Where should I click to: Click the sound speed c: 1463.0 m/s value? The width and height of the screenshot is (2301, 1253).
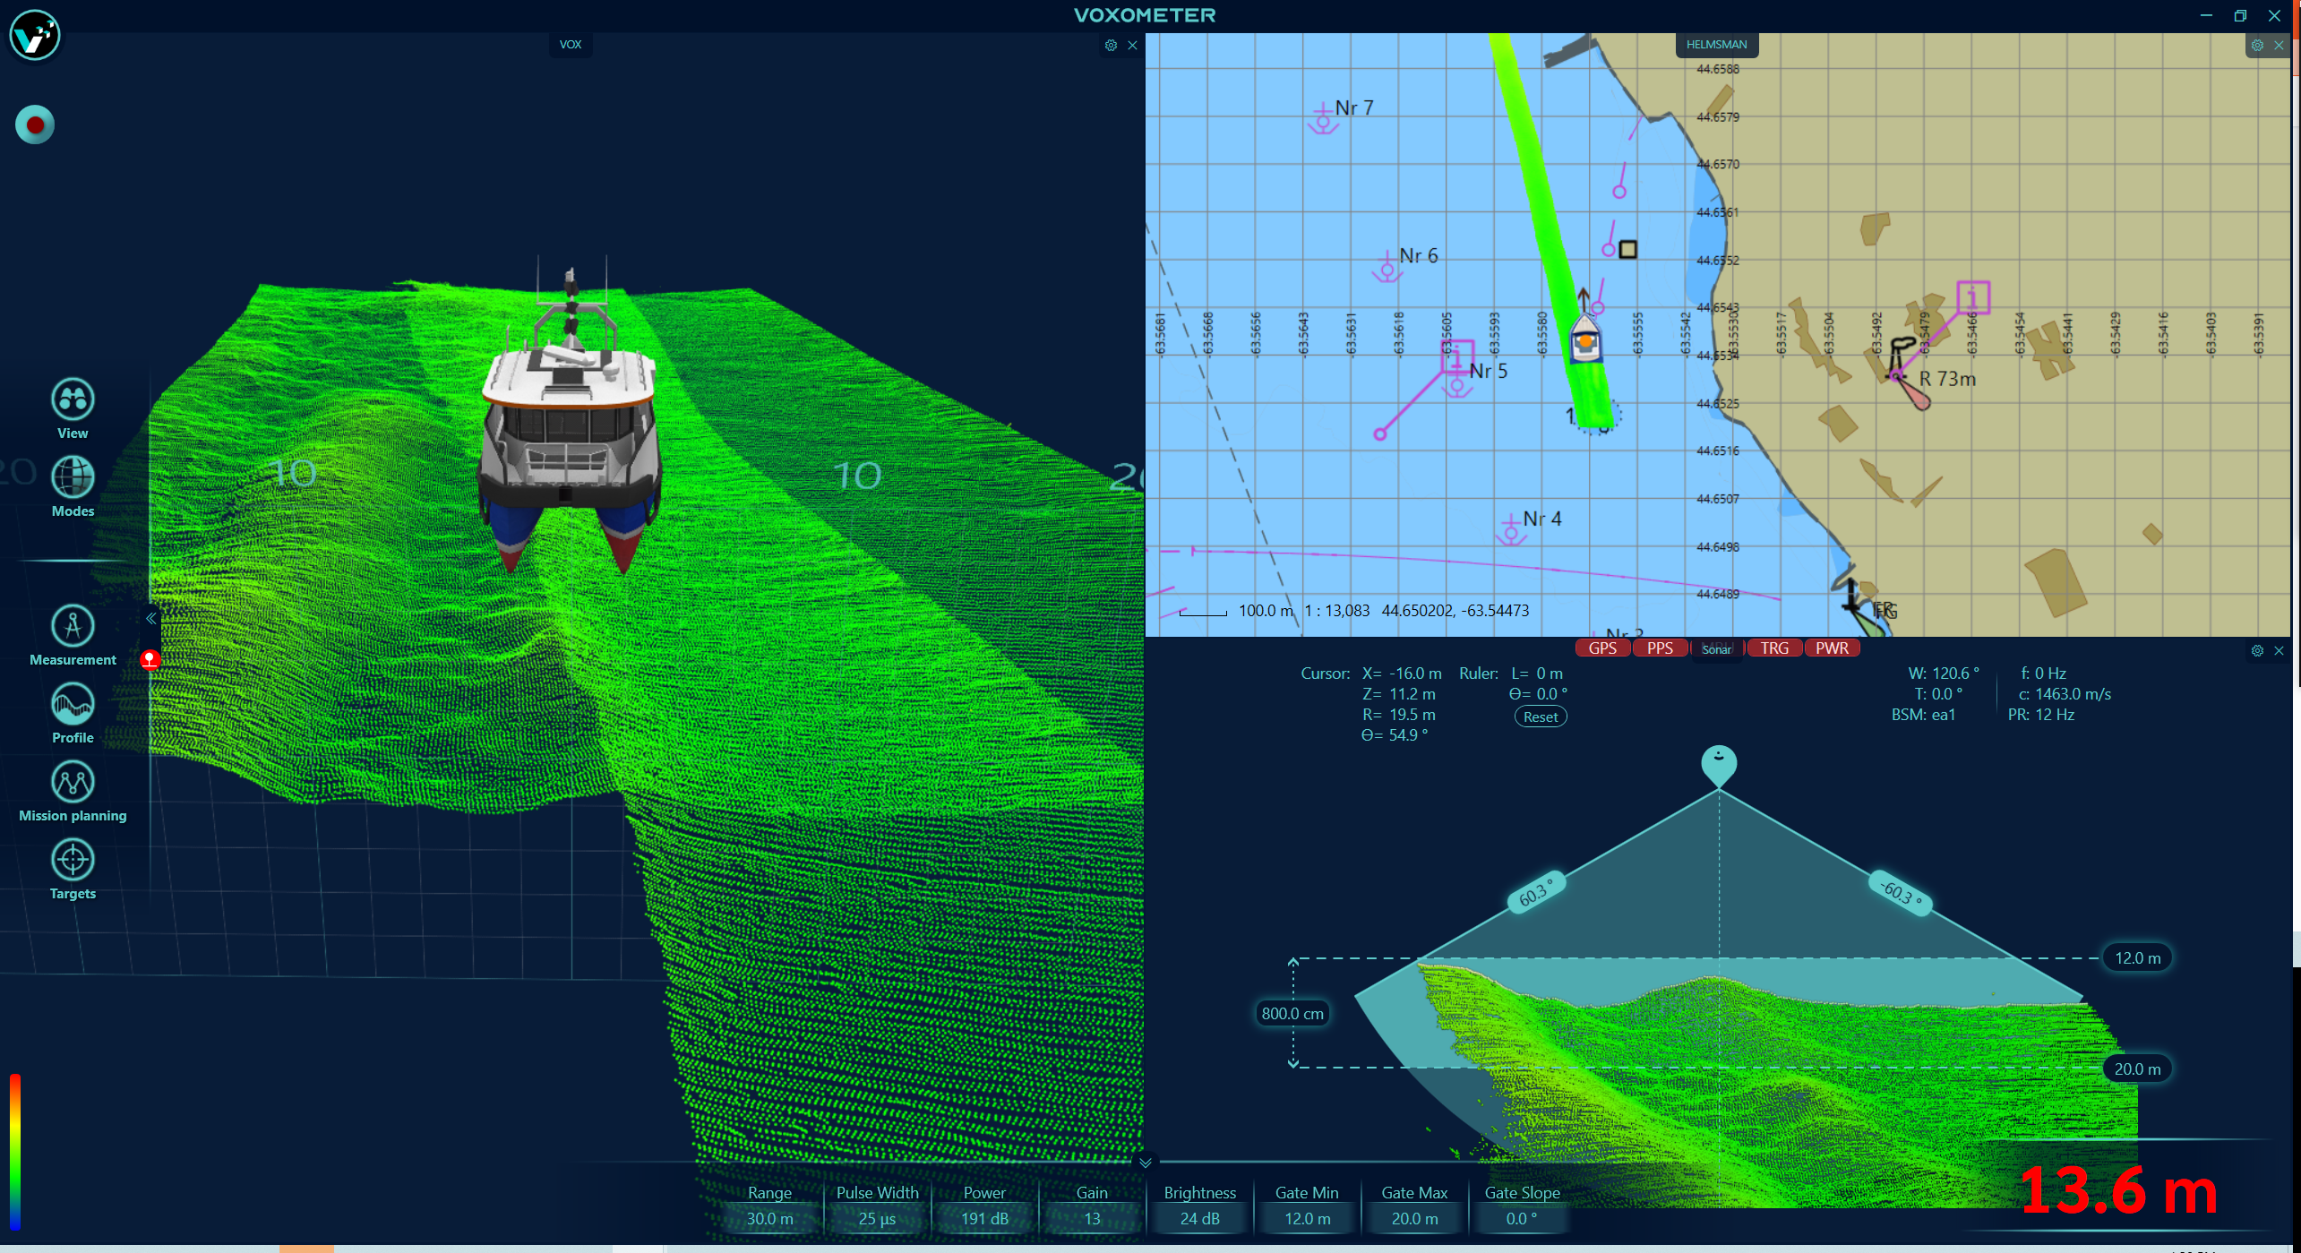coord(2065,694)
